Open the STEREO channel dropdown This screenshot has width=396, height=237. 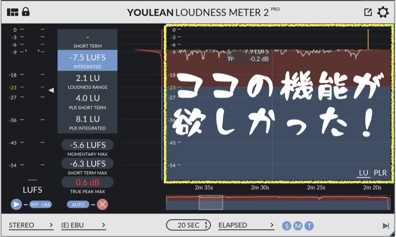click(x=31, y=225)
